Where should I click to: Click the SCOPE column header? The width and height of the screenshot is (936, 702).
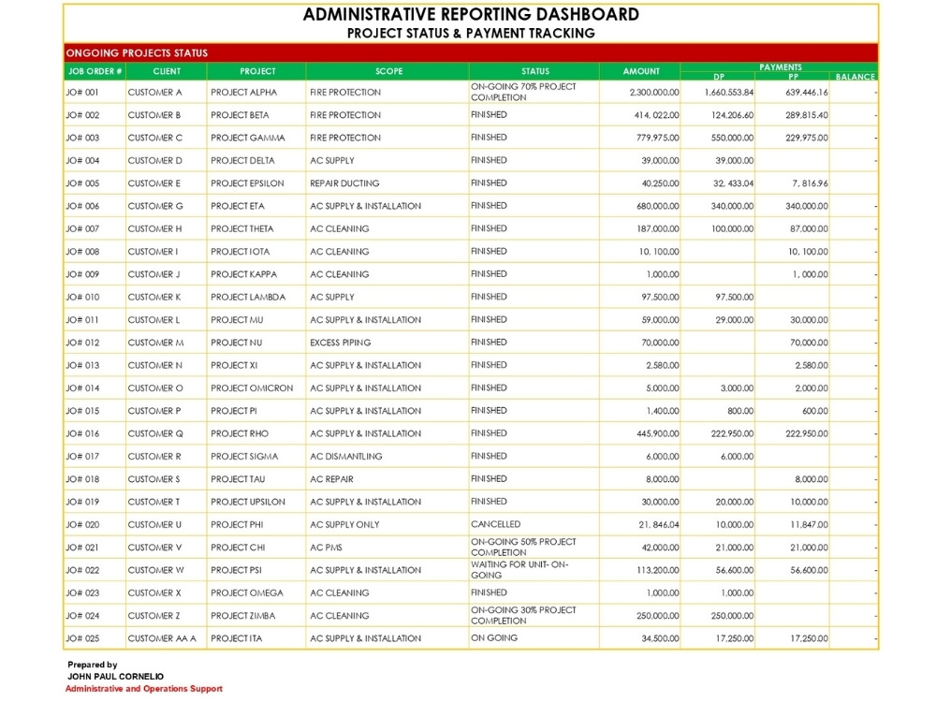coord(388,71)
